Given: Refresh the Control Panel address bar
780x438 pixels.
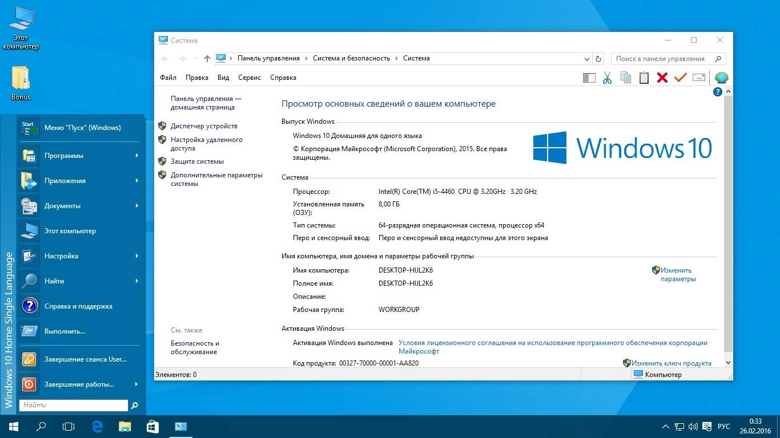Looking at the screenshot, I should (598, 59).
